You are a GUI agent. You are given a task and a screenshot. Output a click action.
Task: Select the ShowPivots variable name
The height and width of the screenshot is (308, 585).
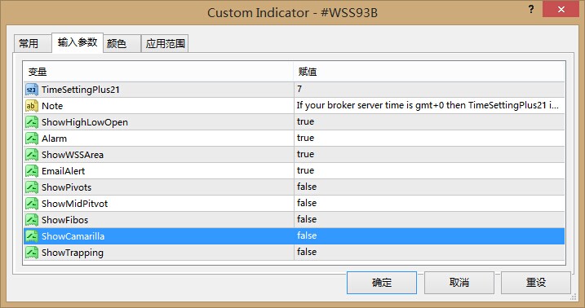(66, 187)
